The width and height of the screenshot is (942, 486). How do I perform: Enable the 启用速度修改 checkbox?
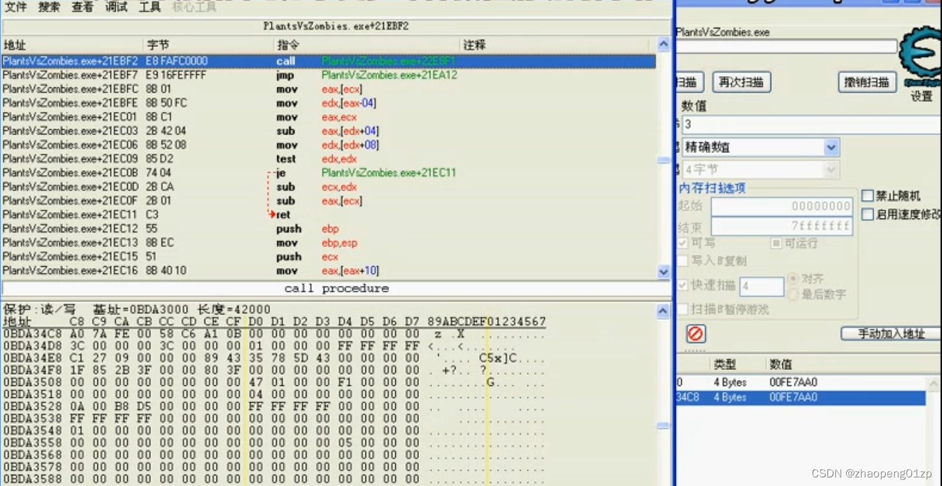[868, 214]
